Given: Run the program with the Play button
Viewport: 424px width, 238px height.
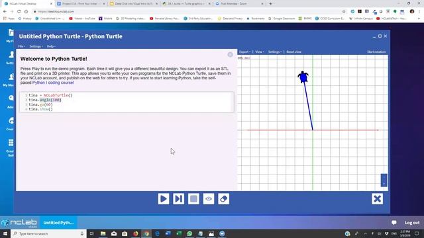Looking at the screenshot, I should (x=164, y=199).
